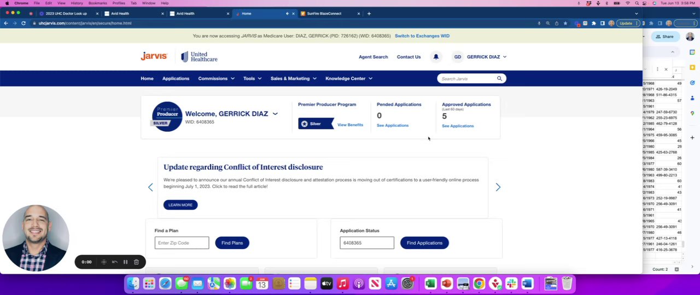
Task: Open Launchpad from the dock
Action: coord(149,284)
